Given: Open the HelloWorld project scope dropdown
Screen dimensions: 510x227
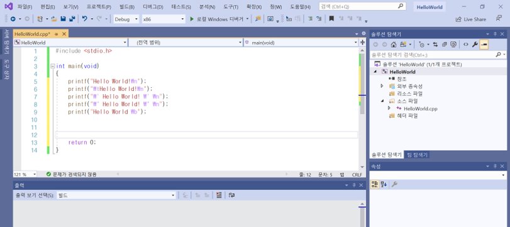Looking at the screenshot, I should tap(70, 43).
